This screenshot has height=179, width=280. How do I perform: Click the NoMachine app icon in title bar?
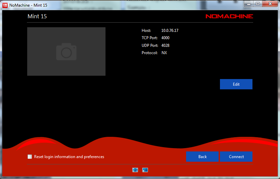[x=5, y=5]
